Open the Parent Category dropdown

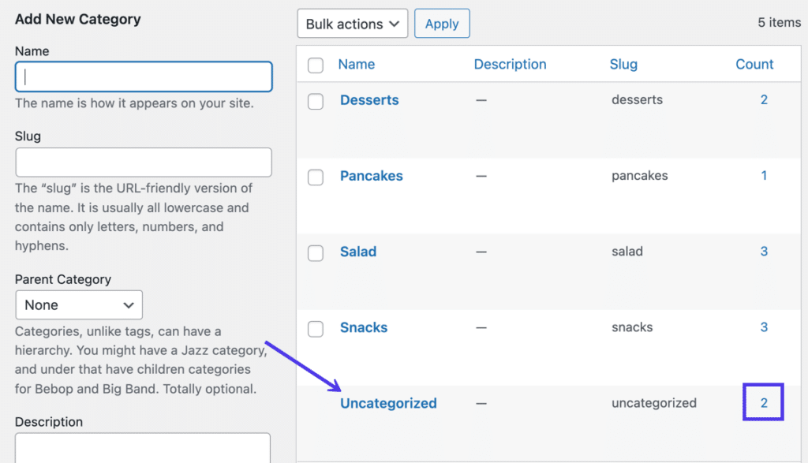[78, 304]
